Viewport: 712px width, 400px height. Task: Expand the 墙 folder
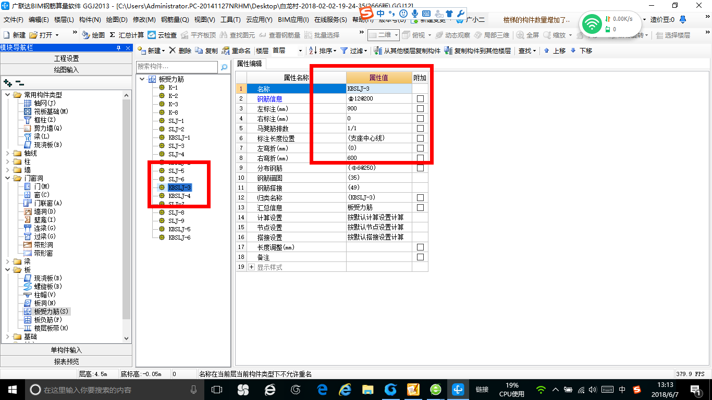(8, 170)
